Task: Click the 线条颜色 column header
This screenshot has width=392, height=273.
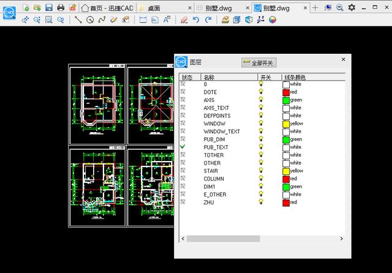Action: click(x=314, y=77)
